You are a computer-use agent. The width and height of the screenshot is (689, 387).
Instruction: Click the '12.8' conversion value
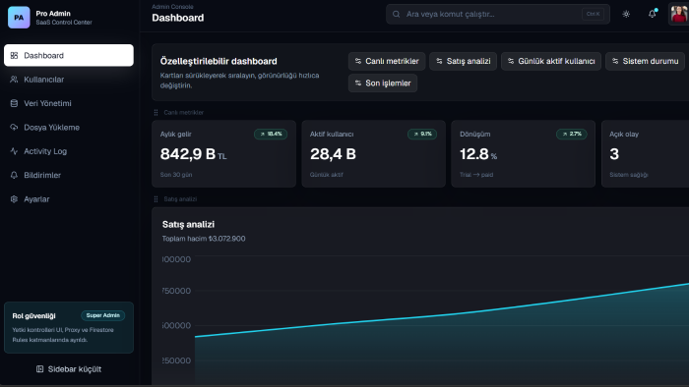coord(473,154)
